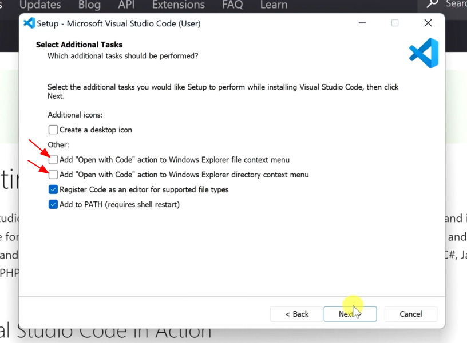
Task: Open Updates in the website navigation
Action: (40, 5)
